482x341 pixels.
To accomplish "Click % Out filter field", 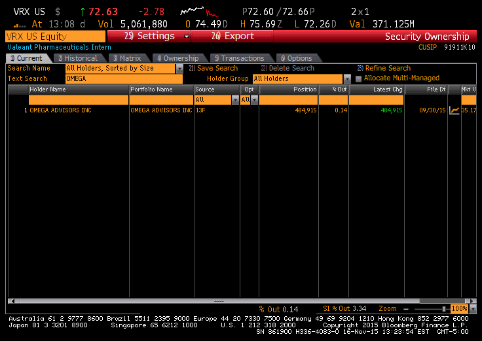I will [x=333, y=100].
